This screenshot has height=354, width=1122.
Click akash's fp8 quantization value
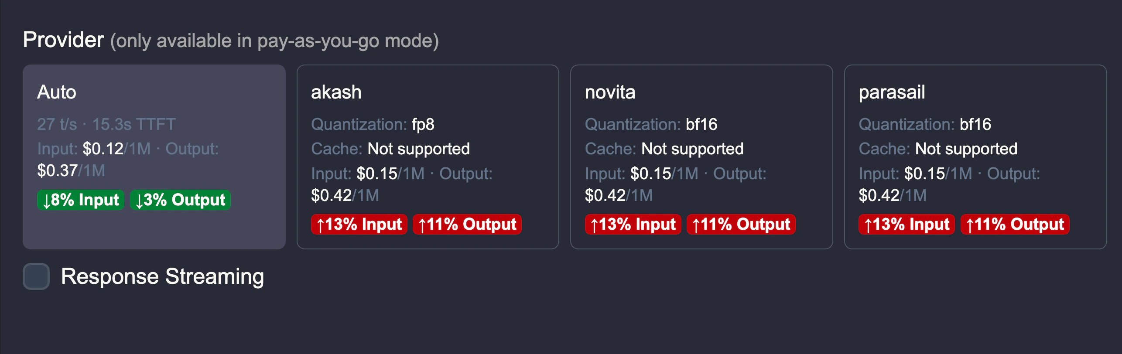[x=423, y=124]
